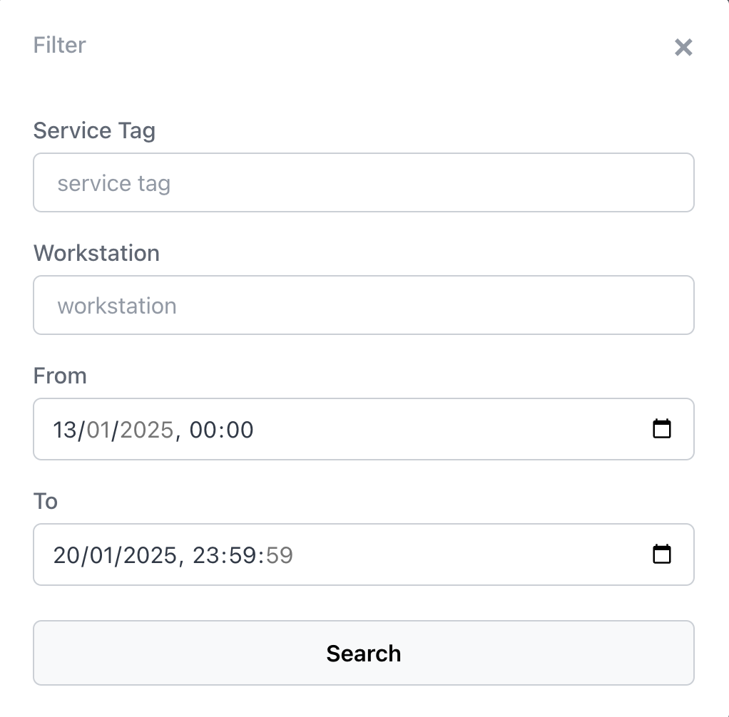
Task: Select the year 2025 in To field
Action: click(149, 555)
